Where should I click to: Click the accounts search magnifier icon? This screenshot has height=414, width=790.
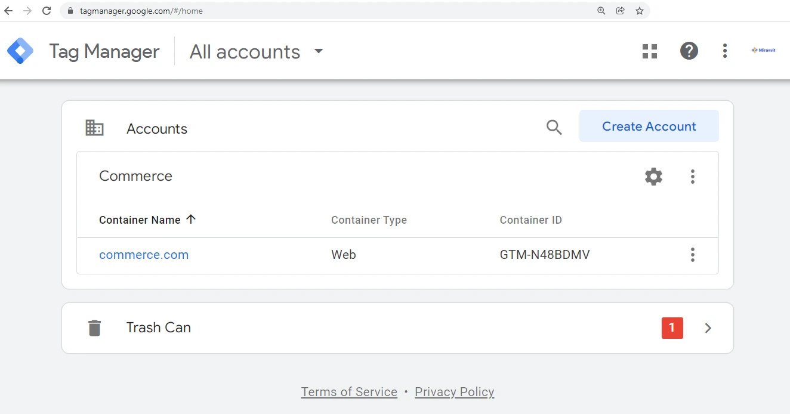[x=554, y=127]
